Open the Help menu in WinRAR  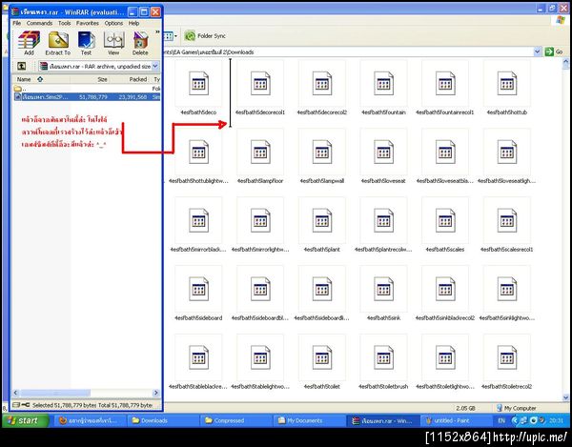pyautogui.click(x=133, y=23)
